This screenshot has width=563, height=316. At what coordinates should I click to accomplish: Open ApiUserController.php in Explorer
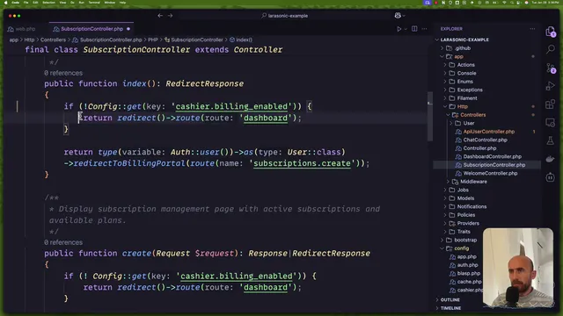489,132
